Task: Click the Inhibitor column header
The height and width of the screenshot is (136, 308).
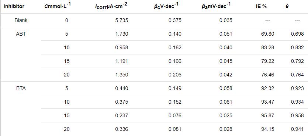Action: point(14,7)
